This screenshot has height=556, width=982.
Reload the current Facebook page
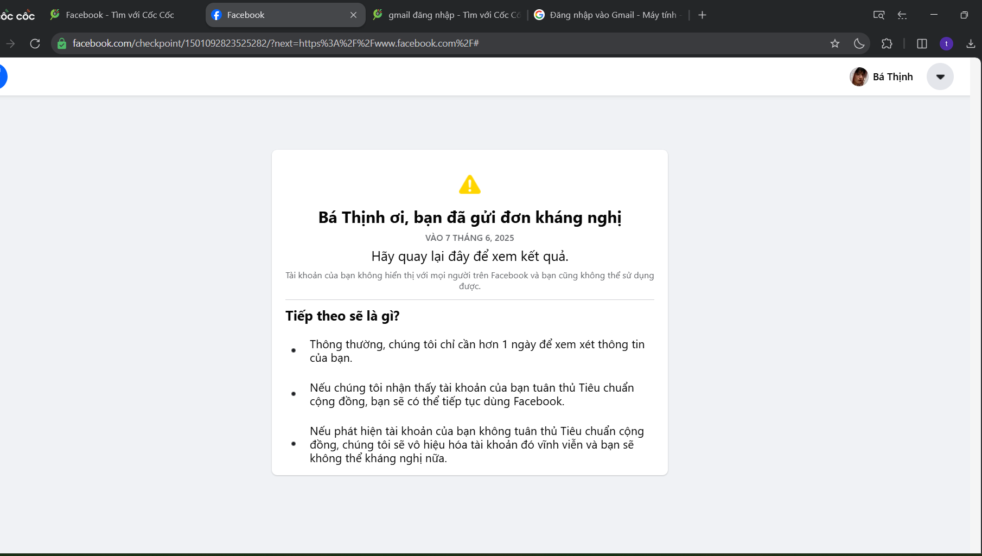[35, 43]
